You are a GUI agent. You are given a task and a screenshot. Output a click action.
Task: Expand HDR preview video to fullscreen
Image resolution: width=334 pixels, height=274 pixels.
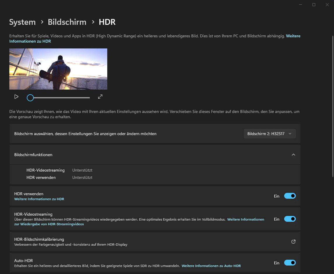pos(100,97)
